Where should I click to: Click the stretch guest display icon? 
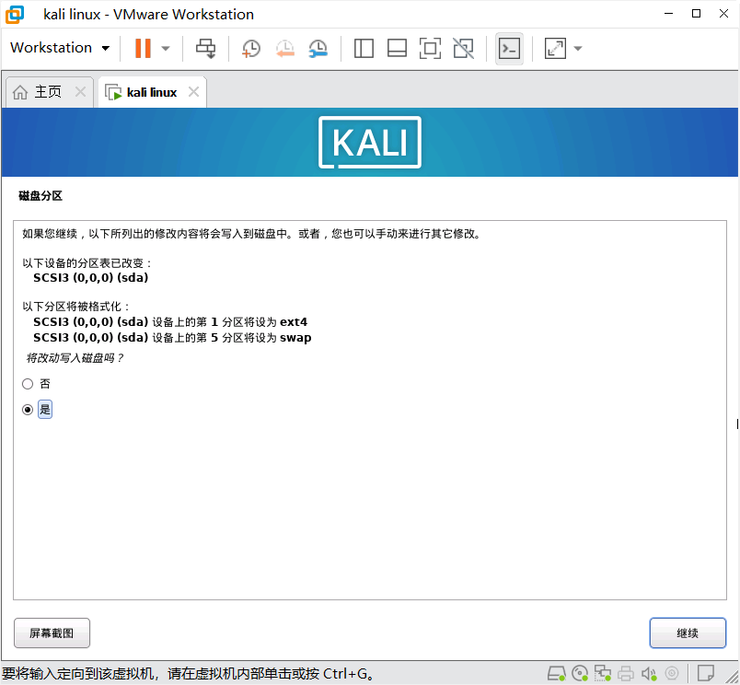tap(555, 48)
